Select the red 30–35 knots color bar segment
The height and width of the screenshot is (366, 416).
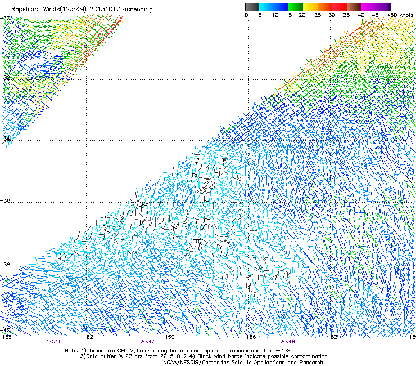(340, 7)
